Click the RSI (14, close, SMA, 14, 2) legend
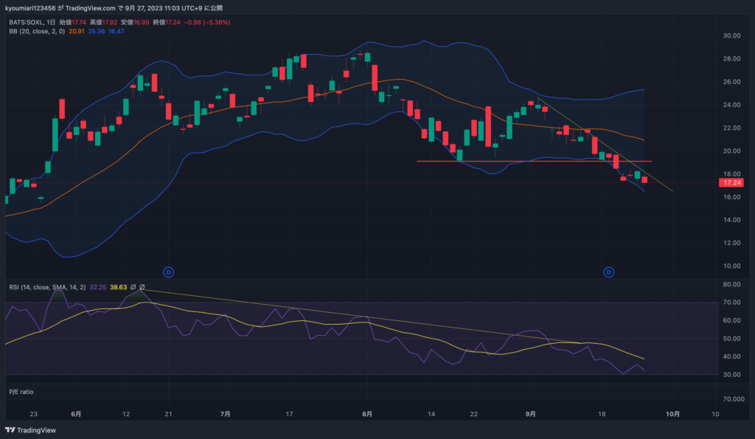 point(47,287)
